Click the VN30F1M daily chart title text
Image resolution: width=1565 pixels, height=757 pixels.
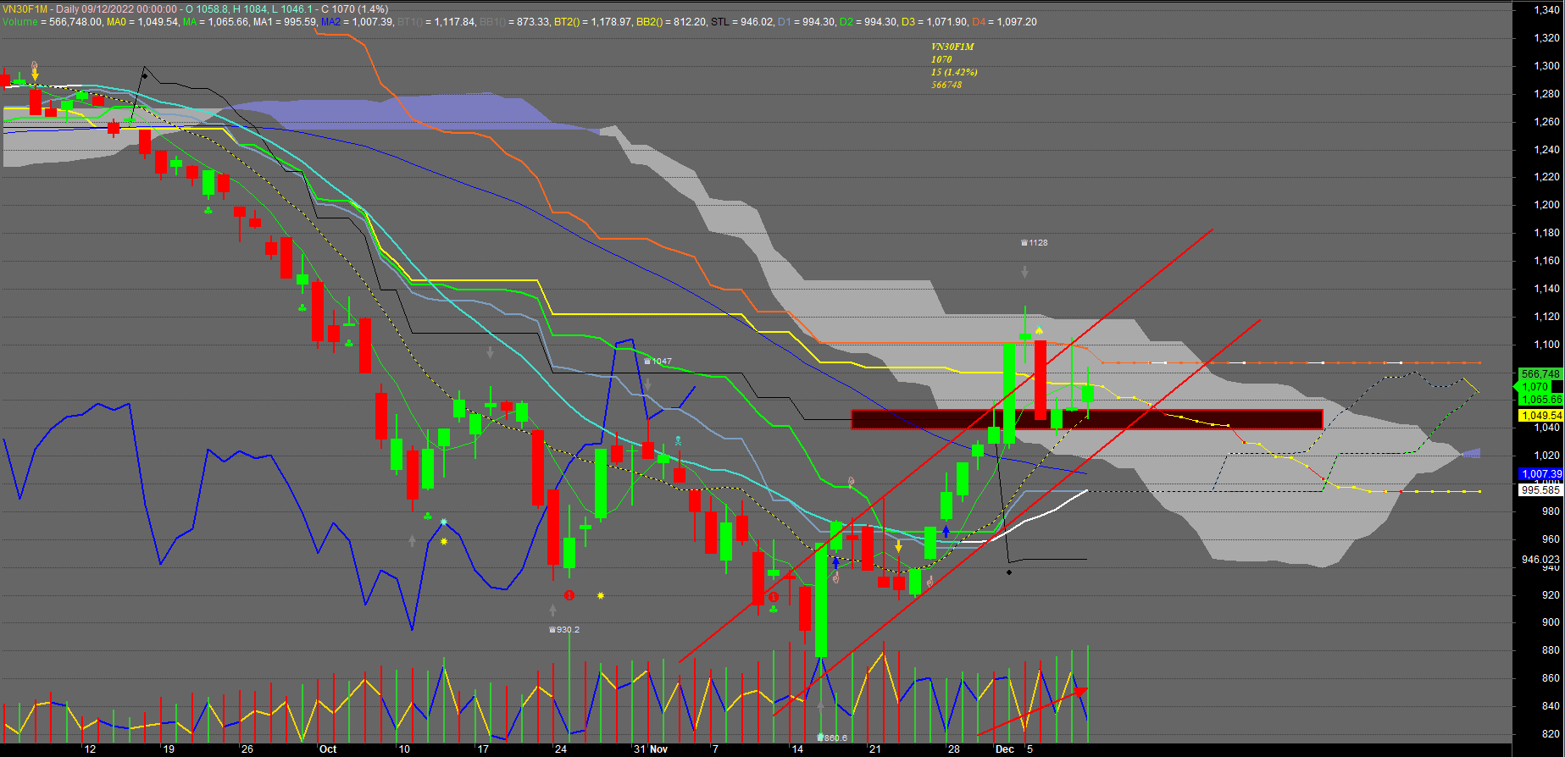(196, 9)
